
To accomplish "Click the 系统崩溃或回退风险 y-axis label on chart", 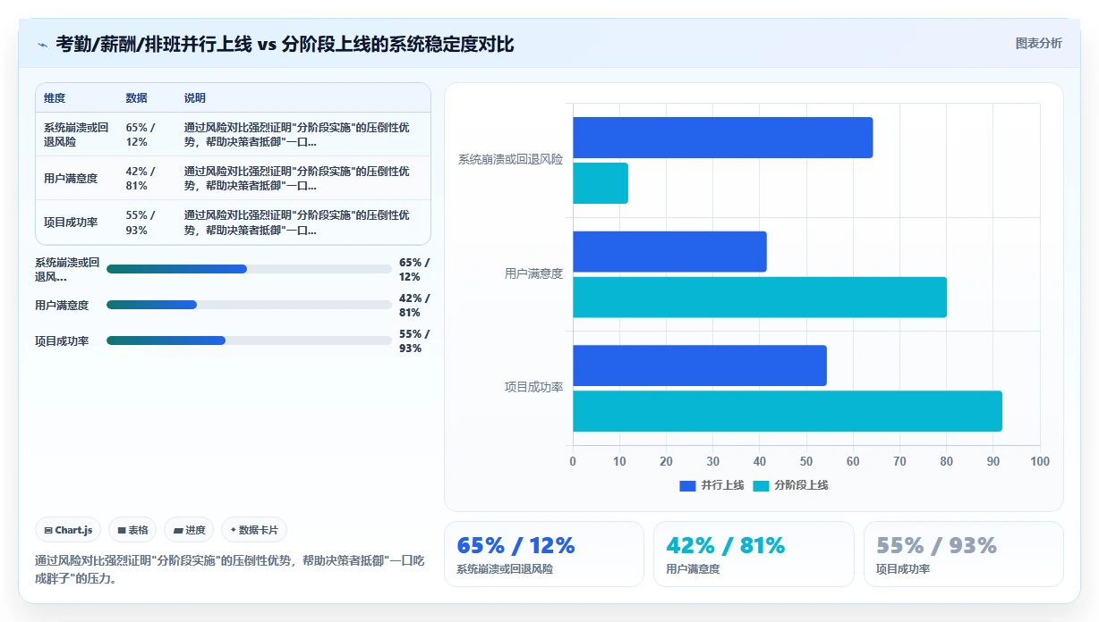I will (x=510, y=160).
